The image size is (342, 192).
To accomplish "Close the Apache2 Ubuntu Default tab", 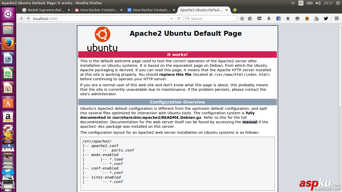I will pyautogui.click(x=227, y=10).
